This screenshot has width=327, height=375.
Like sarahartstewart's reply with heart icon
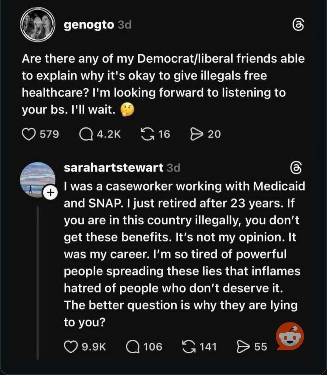pos(71,347)
